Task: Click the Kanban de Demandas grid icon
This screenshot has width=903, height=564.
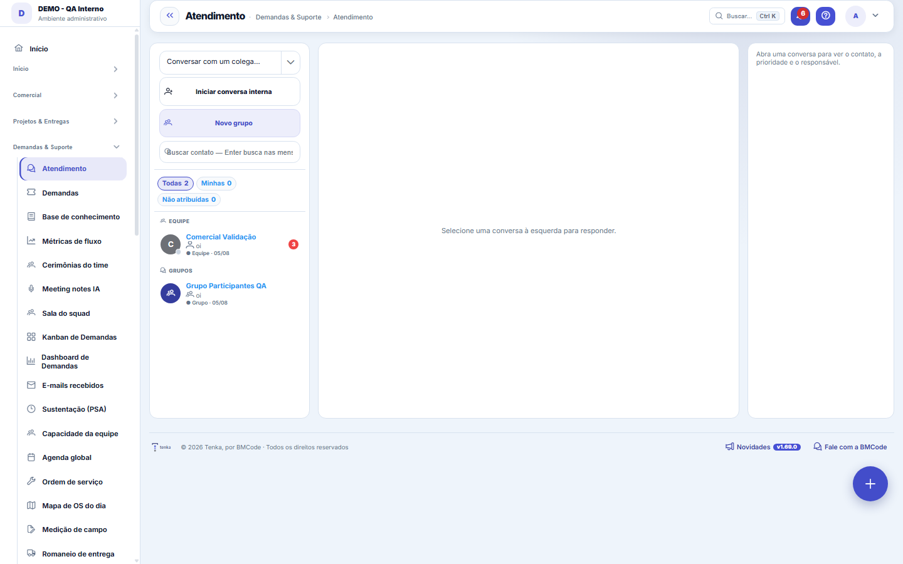Action: click(31, 337)
